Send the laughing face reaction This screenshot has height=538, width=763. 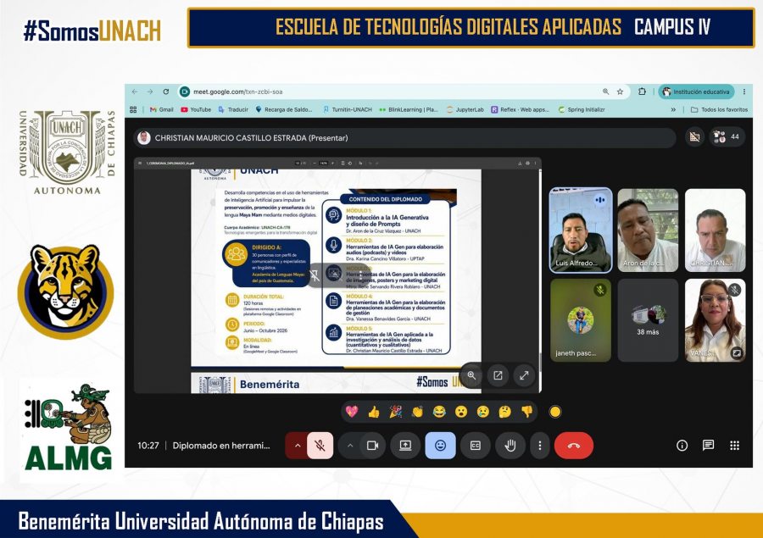point(439,412)
